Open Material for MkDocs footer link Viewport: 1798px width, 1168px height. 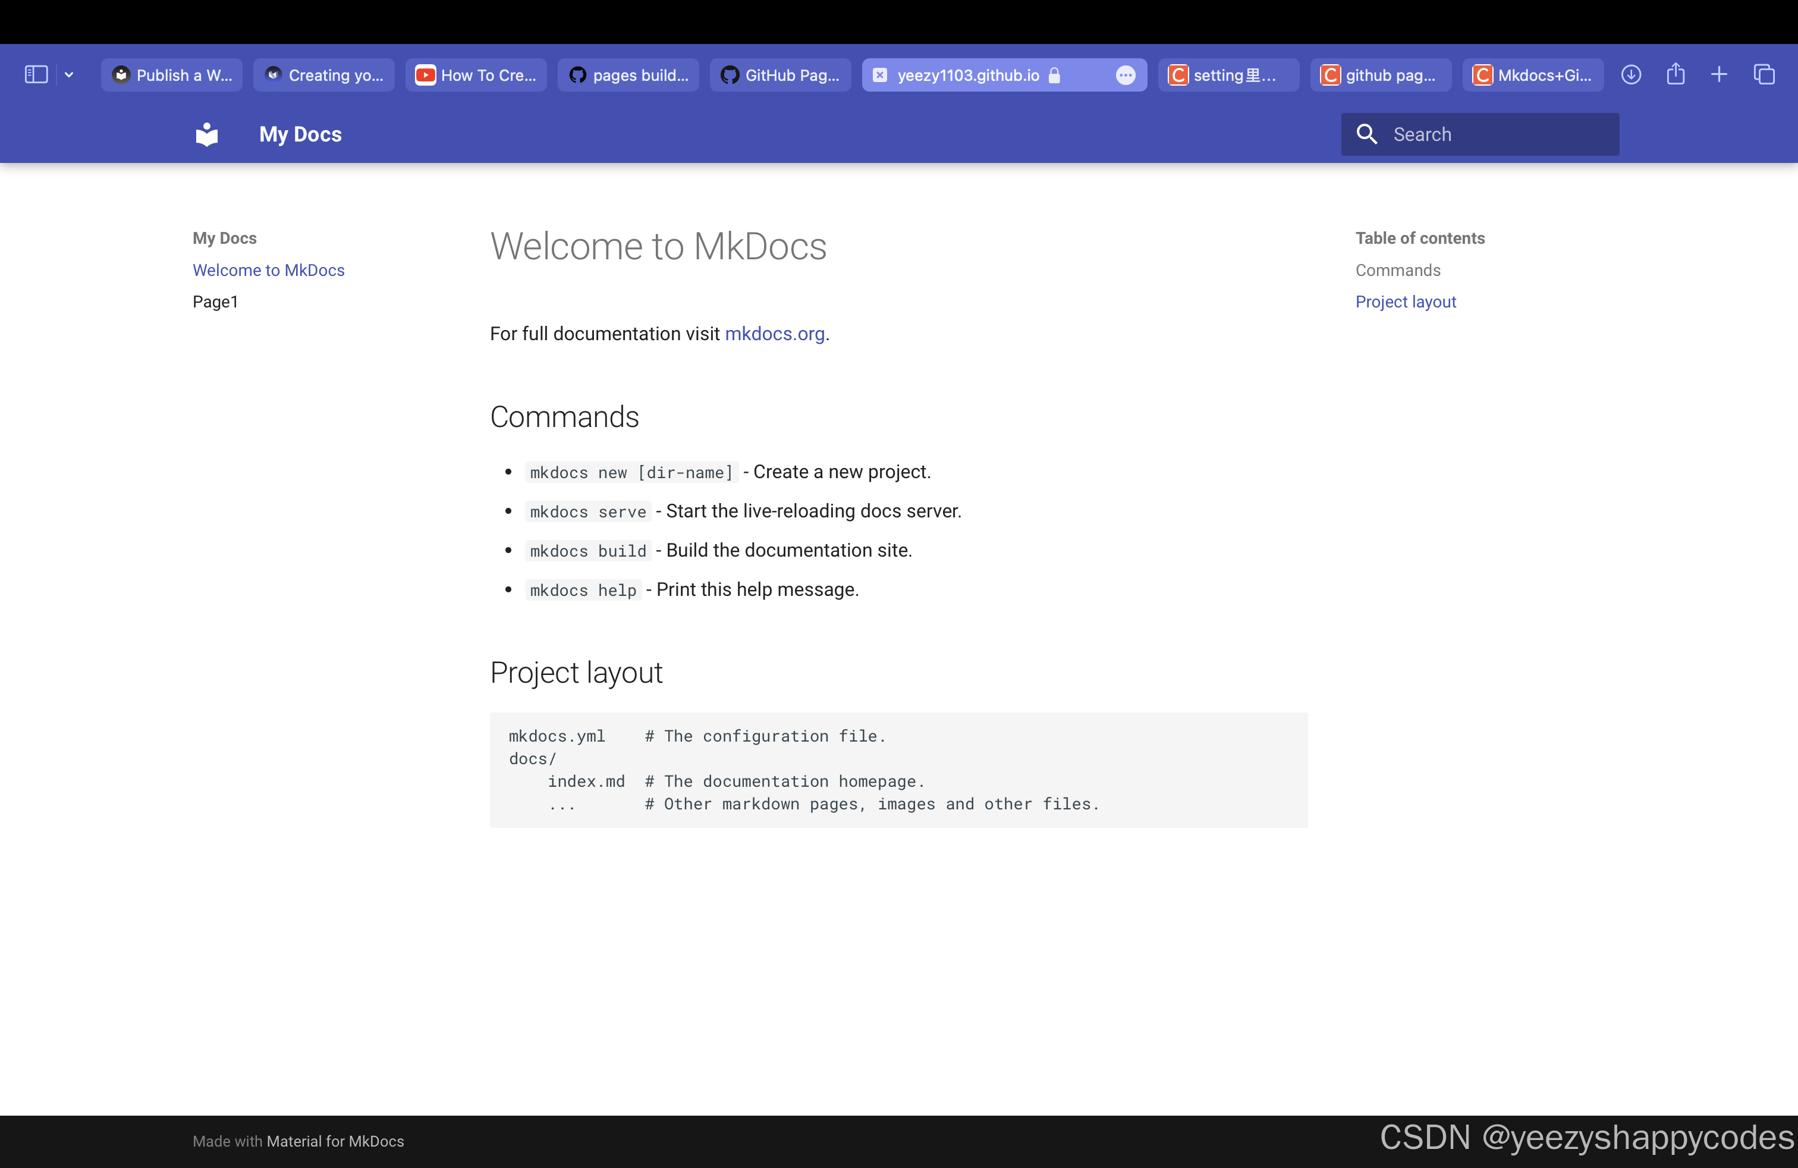[x=335, y=1141]
